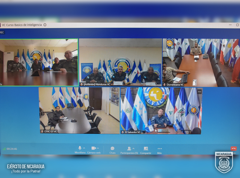Screen dimensions: 240x178
Task: Mute the microphone using Micrófono icon
Action: pos(80,148)
